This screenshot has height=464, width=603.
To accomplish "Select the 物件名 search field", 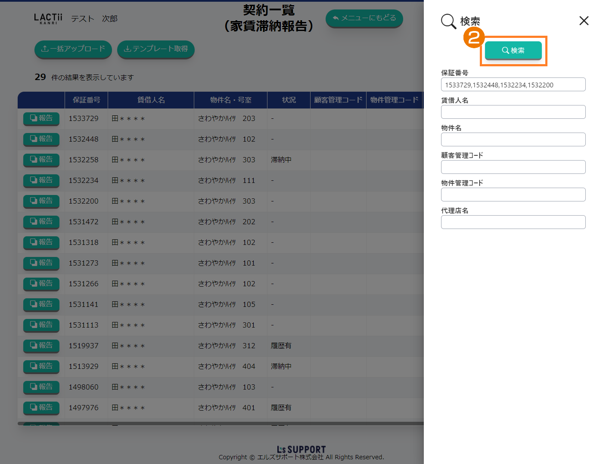I will tap(513, 139).
